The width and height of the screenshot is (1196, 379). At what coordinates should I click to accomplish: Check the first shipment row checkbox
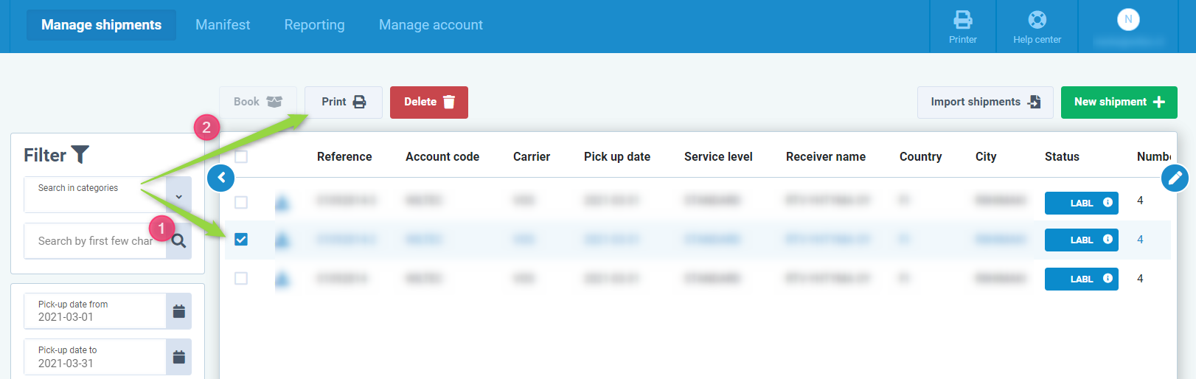(x=241, y=202)
